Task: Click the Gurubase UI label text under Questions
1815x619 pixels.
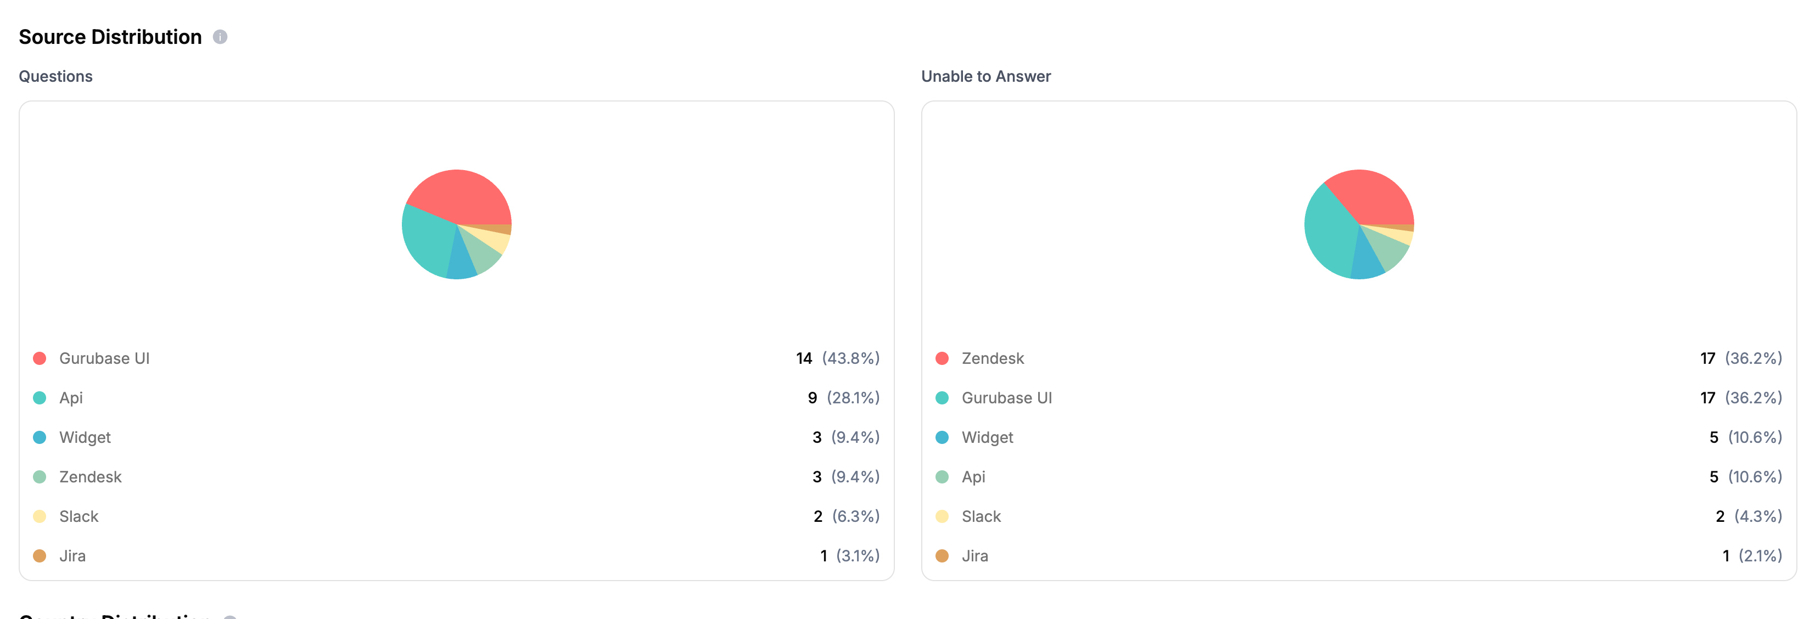Action: point(104,358)
